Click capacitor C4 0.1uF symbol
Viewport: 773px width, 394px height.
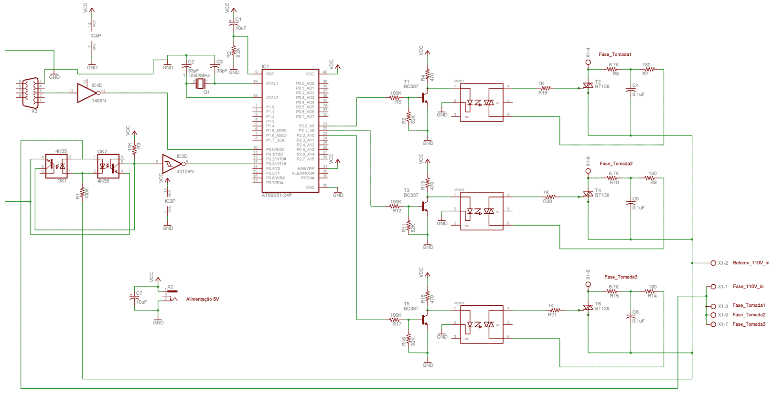coord(631,89)
